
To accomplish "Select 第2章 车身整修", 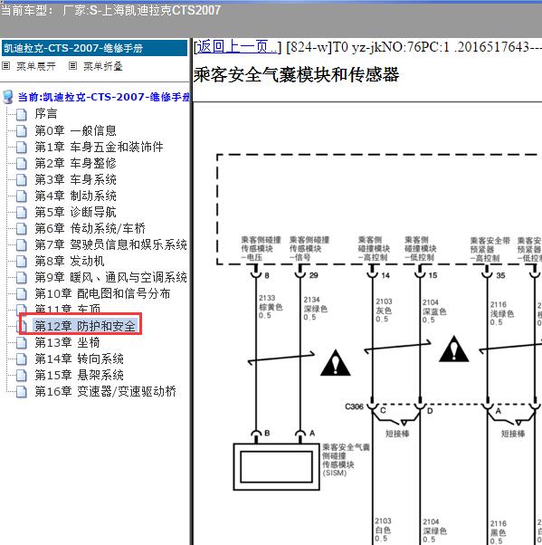I will point(75,163).
